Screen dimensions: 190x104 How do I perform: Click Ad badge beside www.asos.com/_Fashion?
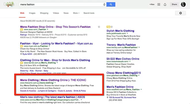click(22, 29)
